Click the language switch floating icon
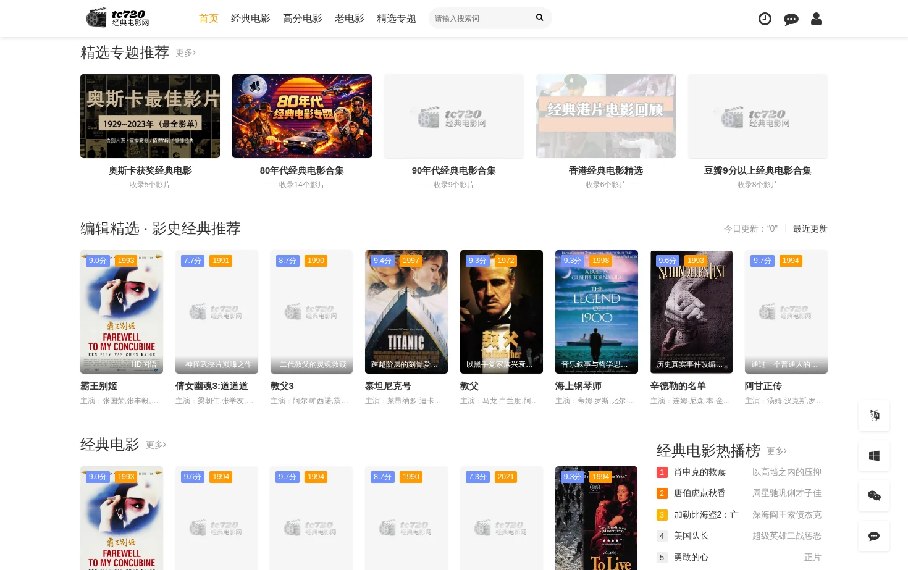The height and width of the screenshot is (570, 908). click(x=874, y=416)
